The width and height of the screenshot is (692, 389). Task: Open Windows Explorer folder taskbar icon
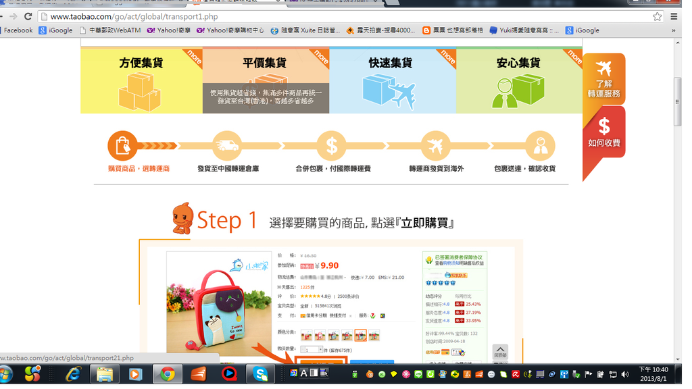coord(105,374)
